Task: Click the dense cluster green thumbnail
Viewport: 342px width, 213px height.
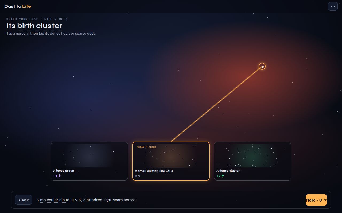Action: [252, 156]
